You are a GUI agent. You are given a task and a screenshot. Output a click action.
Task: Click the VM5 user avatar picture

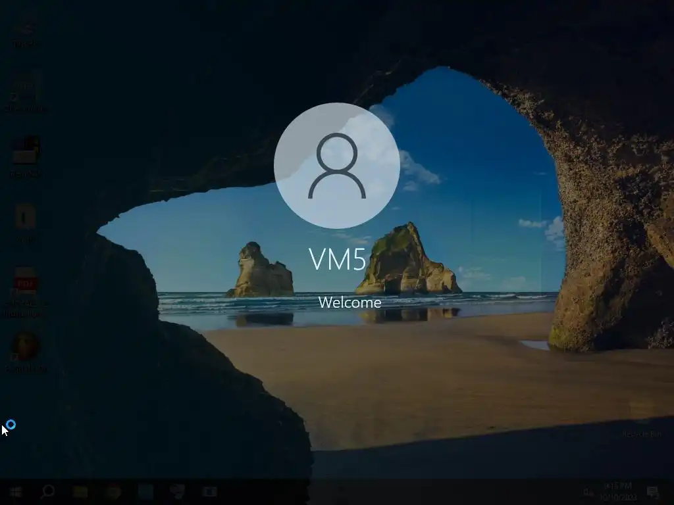(337, 165)
